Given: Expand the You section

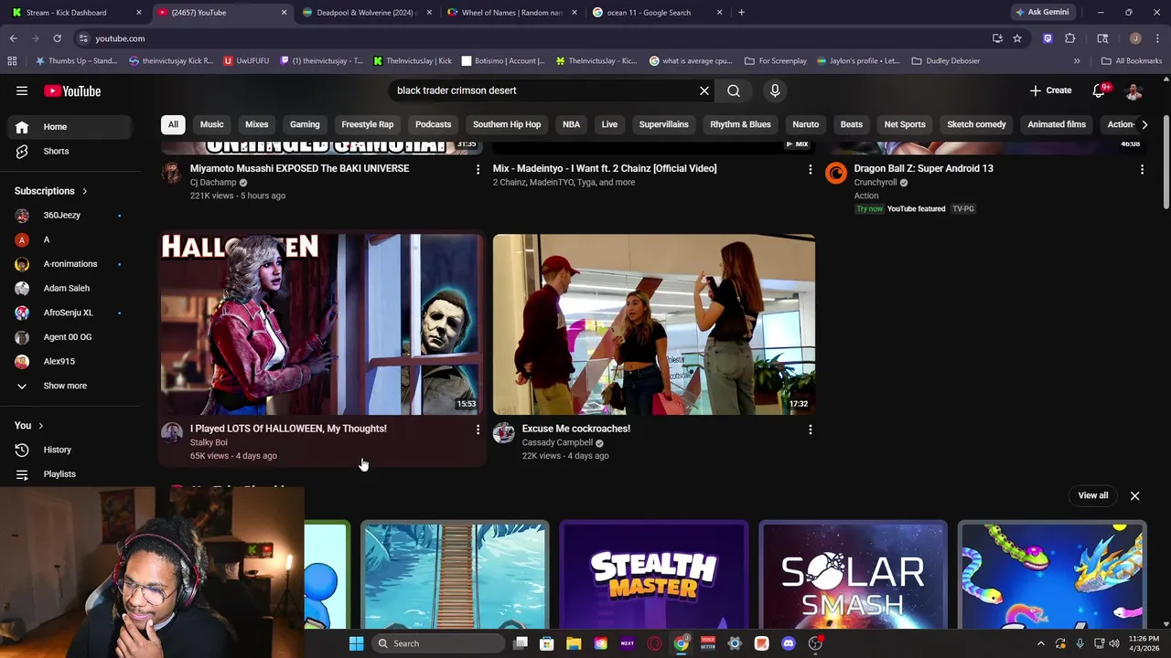Looking at the screenshot, I should (x=29, y=426).
